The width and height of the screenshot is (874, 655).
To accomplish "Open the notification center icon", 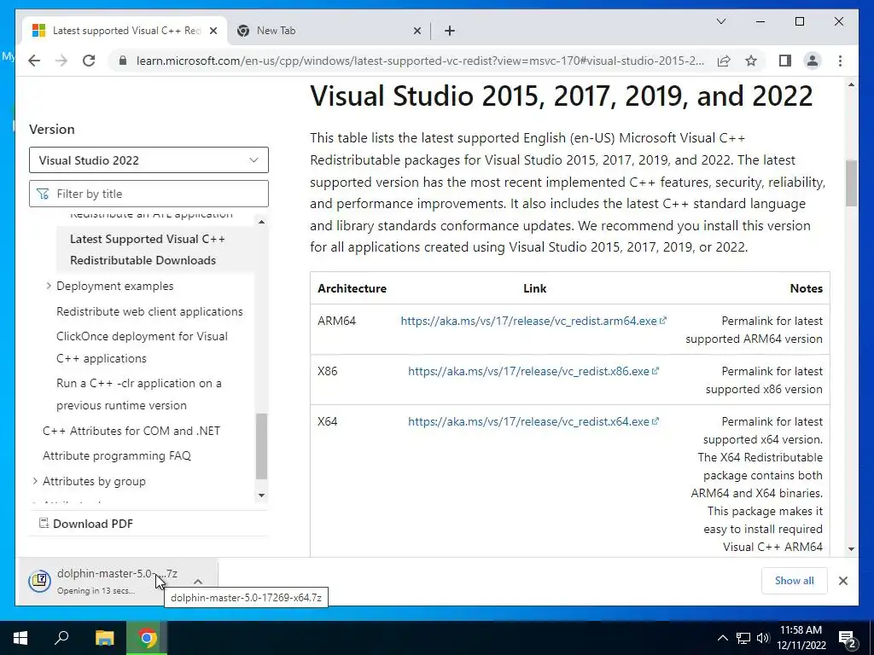I will click(x=847, y=639).
